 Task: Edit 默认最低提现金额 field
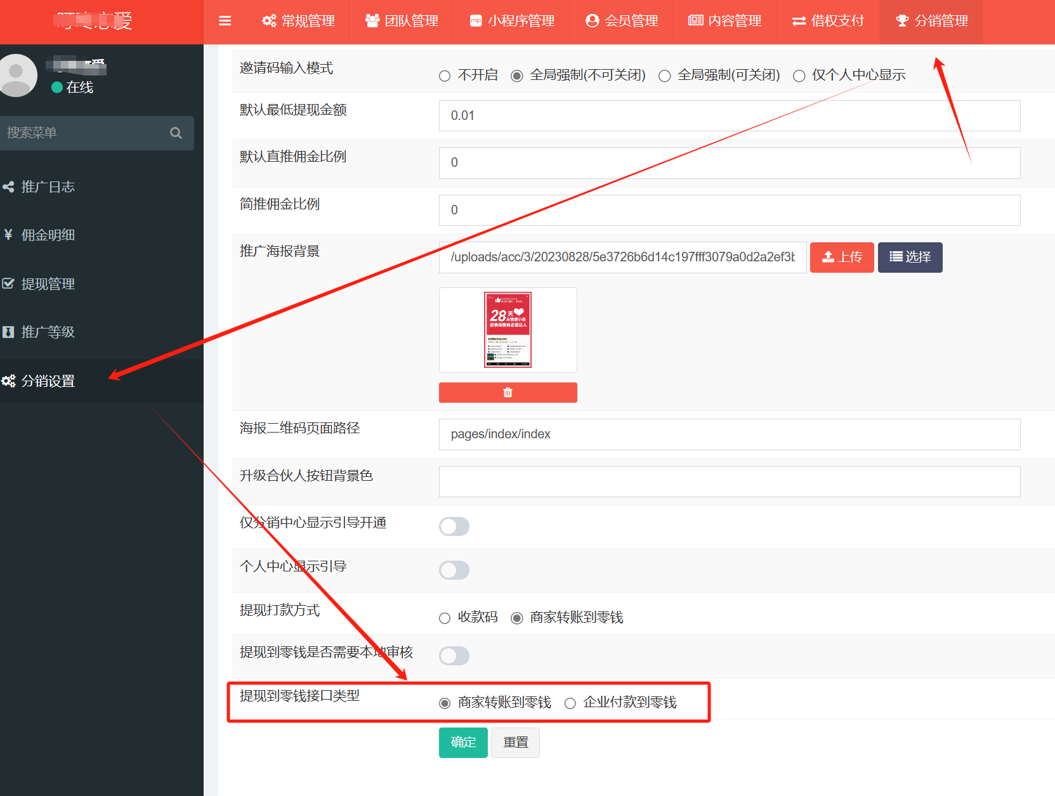(x=730, y=116)
